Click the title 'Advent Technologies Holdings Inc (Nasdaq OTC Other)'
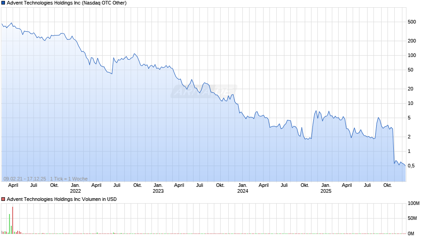Viewport: 425px width, 238px height. point(66,3)
